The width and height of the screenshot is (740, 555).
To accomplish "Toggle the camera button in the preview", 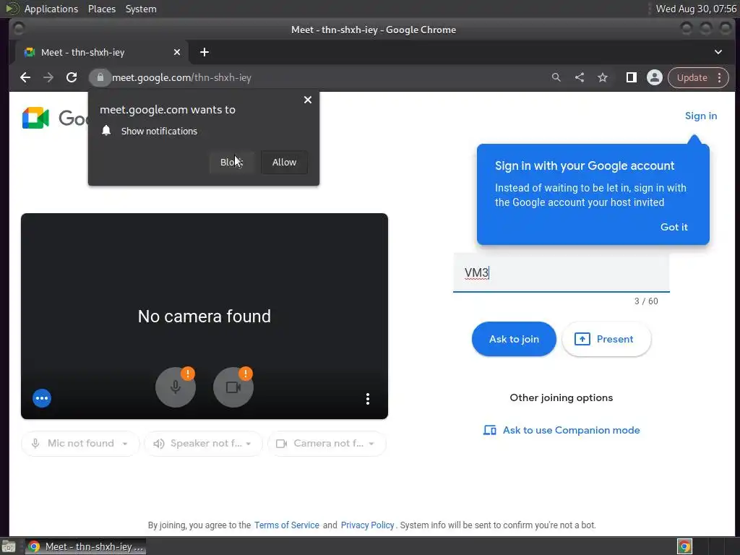I will click(x=233, y=387).
